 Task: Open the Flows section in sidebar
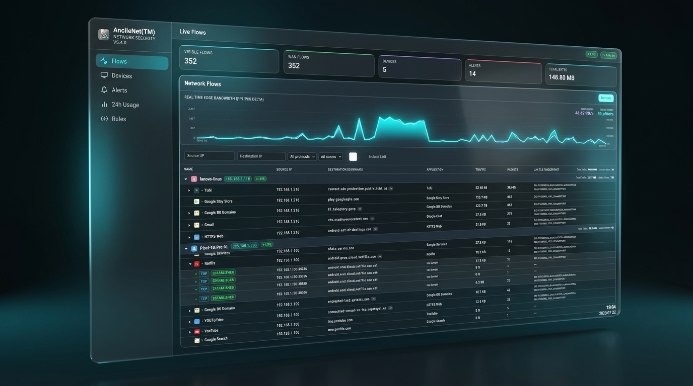(x=132, y=61)
